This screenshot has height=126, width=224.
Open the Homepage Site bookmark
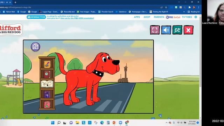click(x=138, y=12)
